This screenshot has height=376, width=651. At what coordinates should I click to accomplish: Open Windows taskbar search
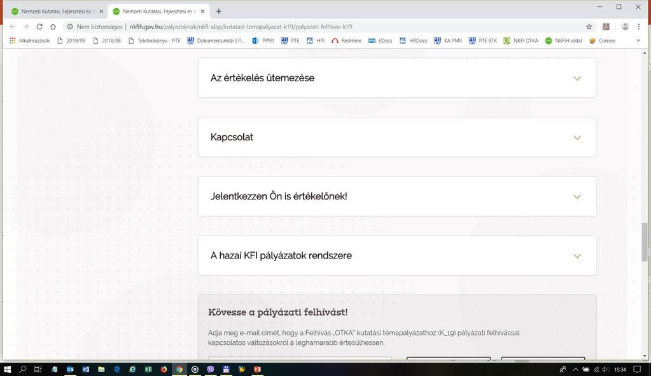click(23, 370)
